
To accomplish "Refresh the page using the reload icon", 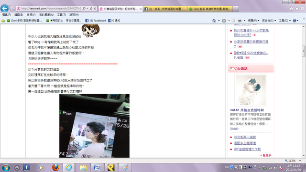I will point(91,9).
